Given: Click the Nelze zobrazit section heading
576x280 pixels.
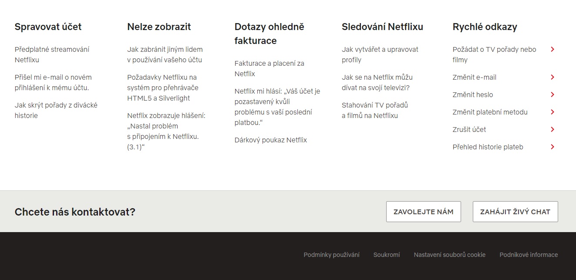Looking at the screenshot, I should click(x=159, y=27).
